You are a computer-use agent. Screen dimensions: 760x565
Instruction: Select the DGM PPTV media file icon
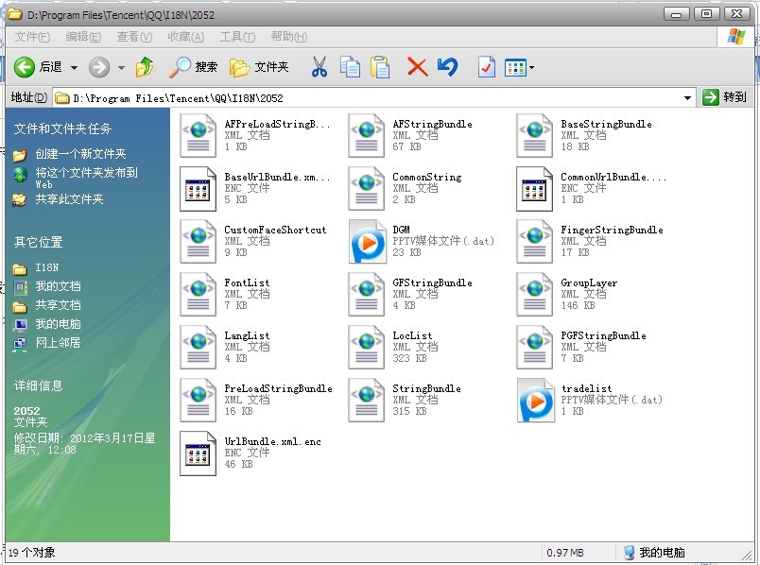pyautogui.click(x=368, y=241)
